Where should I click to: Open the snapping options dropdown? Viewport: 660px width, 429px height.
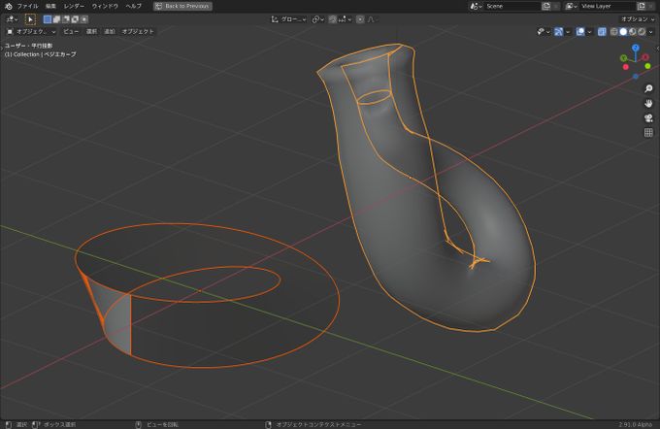345,19
